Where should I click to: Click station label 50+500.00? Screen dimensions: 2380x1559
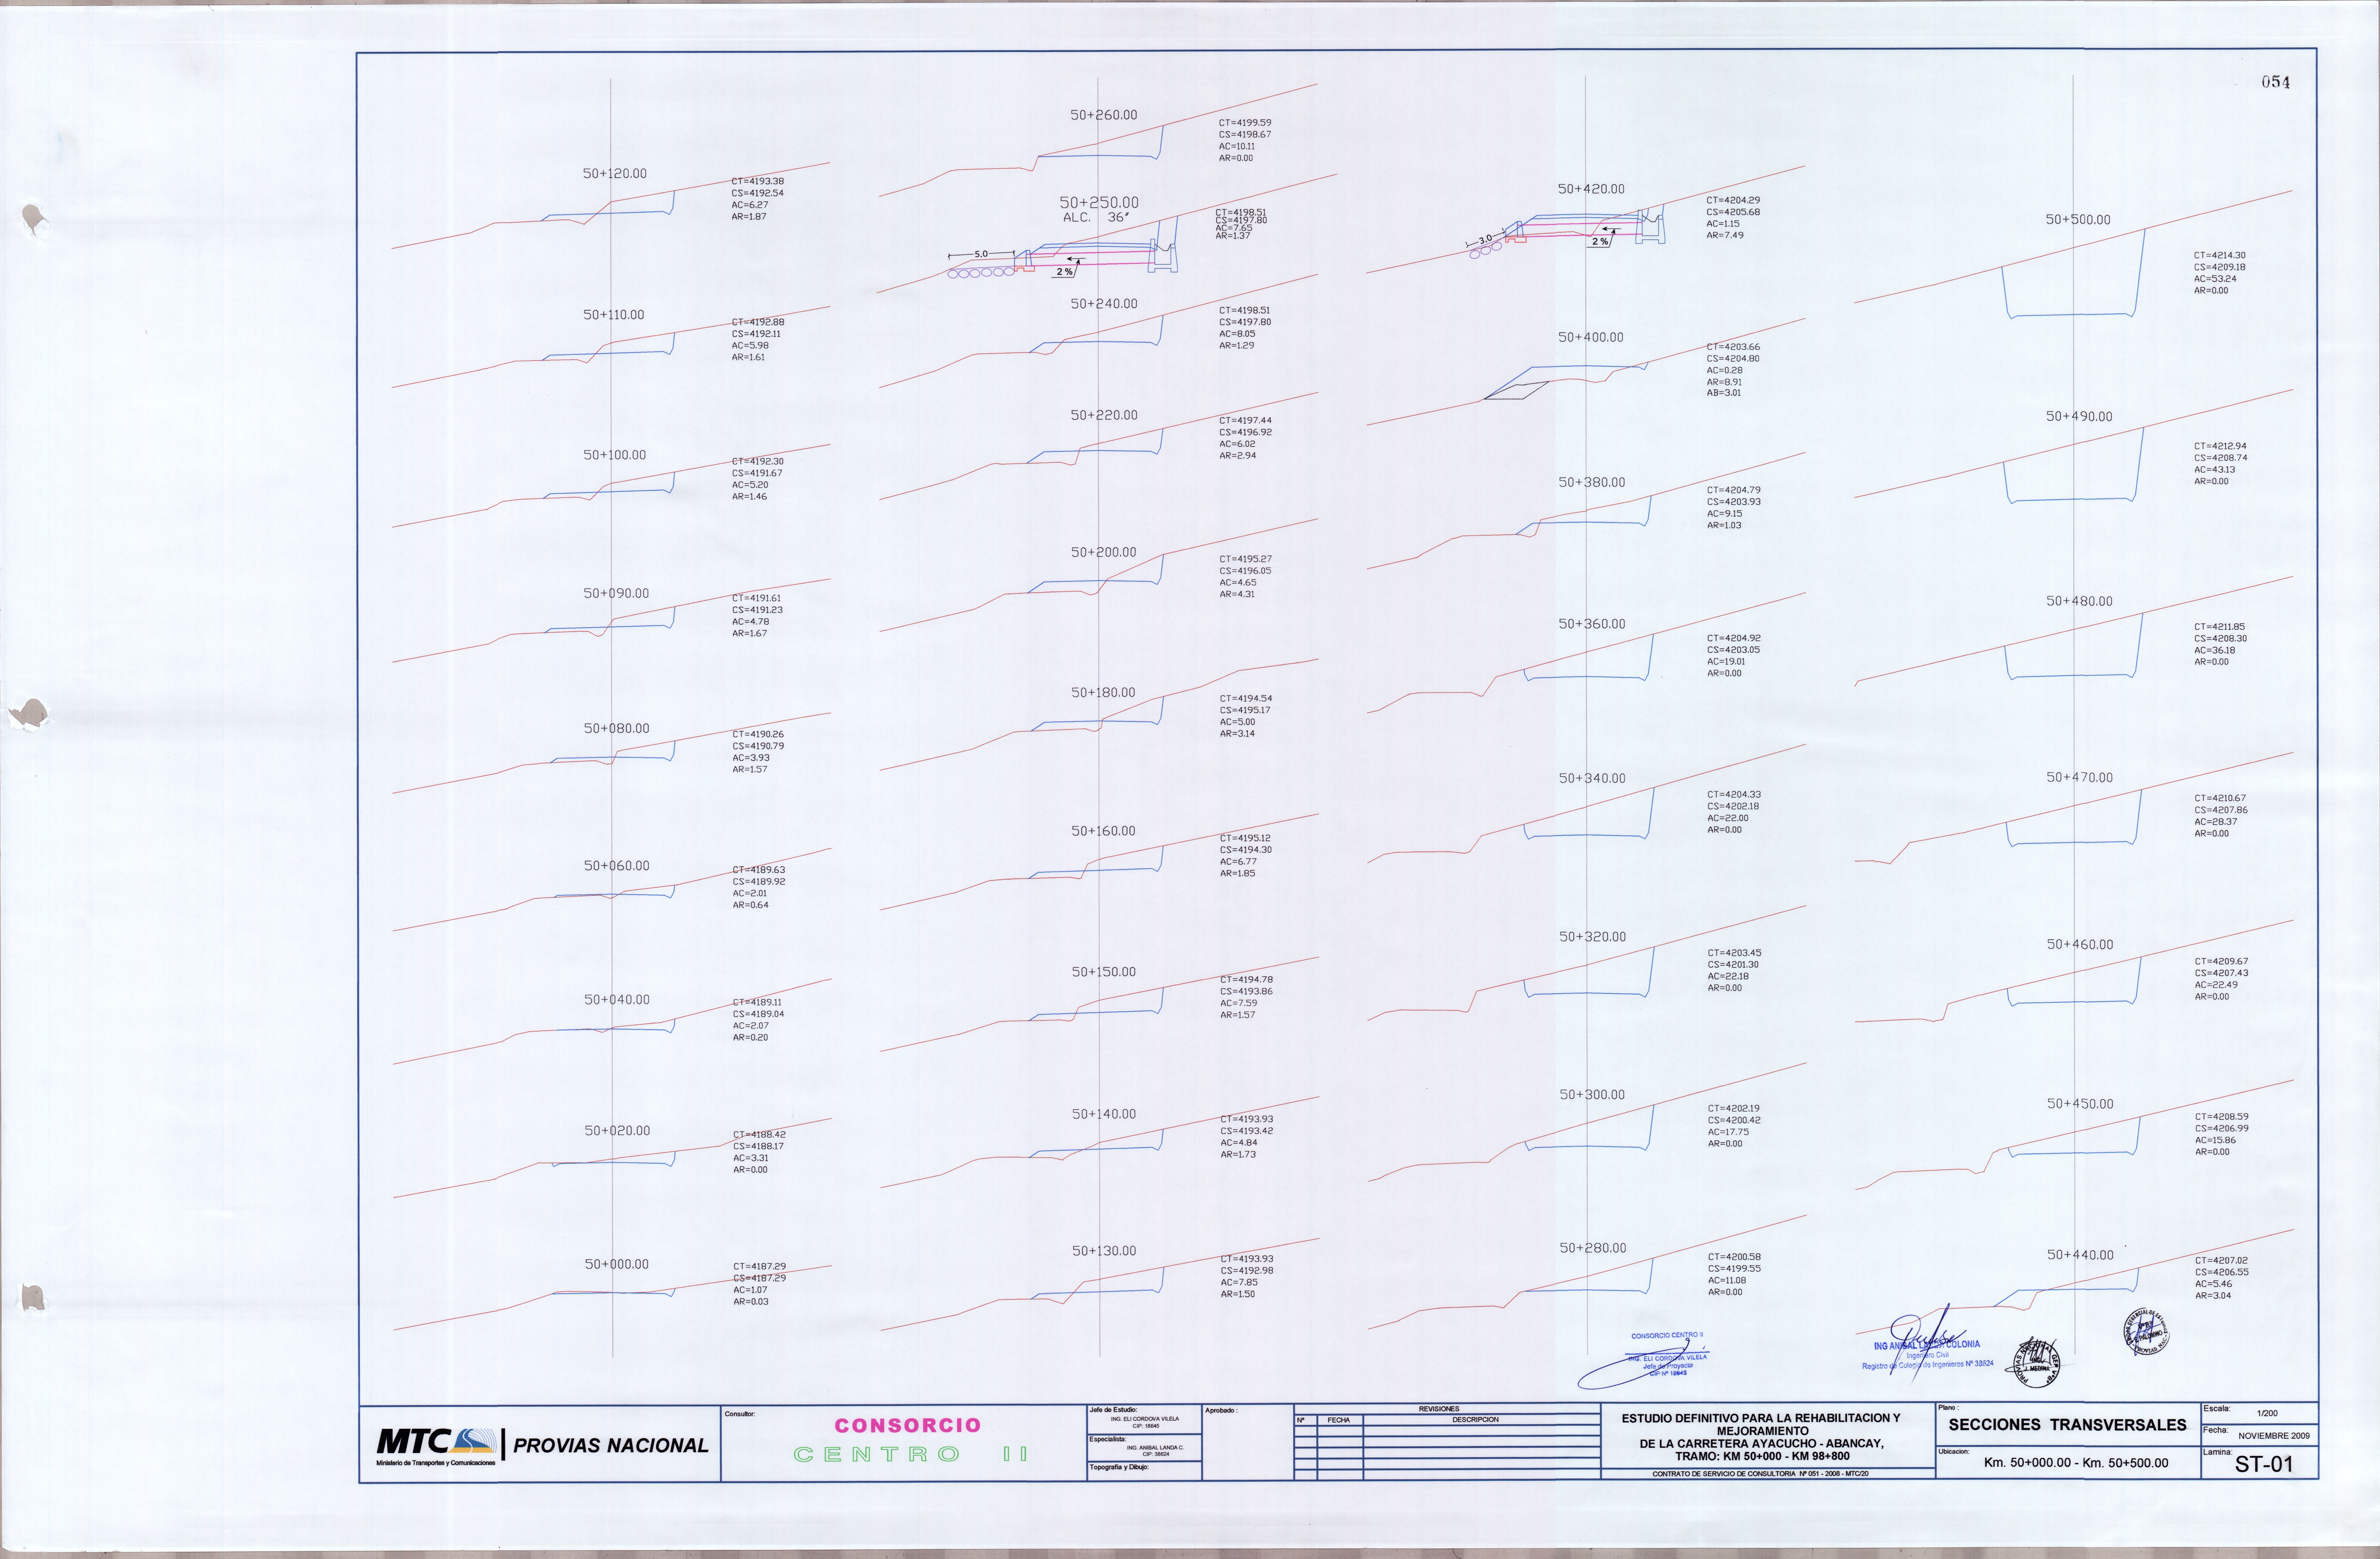[x=2078, y=220]
